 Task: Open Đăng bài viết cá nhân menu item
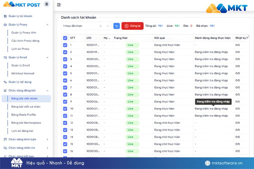[26, 107]
